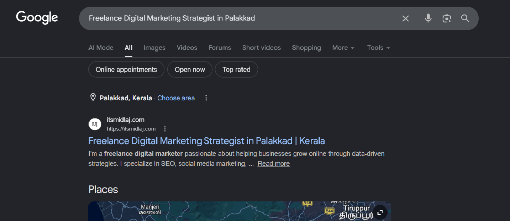Click the itsmidlaj.com site name
Image resolution: width=510 pixels, height=221 pixels.
(125, 120)
